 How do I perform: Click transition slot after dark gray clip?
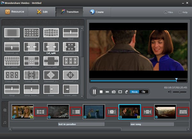click(x=76, y=112)
